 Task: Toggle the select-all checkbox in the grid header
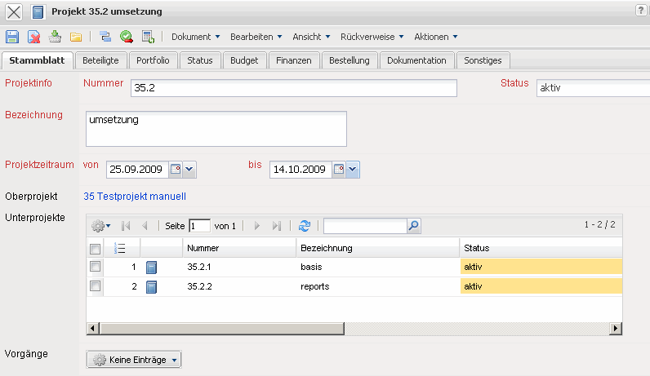pos(95,248)
